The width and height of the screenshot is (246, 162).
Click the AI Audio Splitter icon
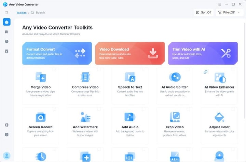[x=175, y=77]
